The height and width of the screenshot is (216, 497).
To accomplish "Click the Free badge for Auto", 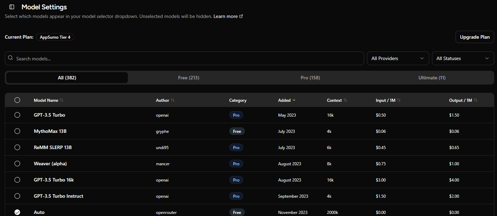I will click(x=237, y=212).
